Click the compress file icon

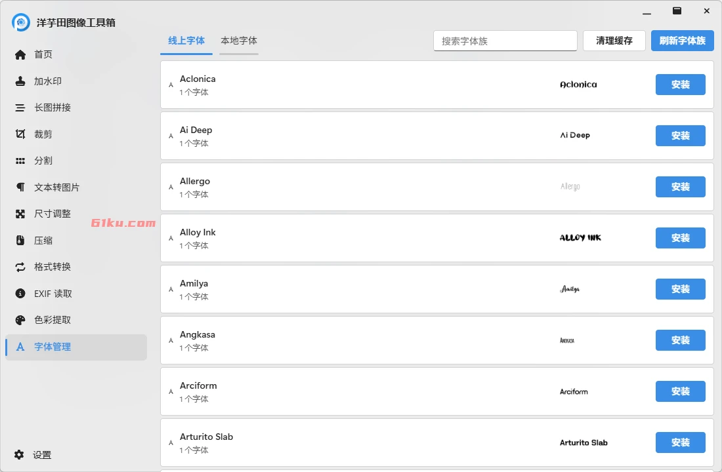20,240
